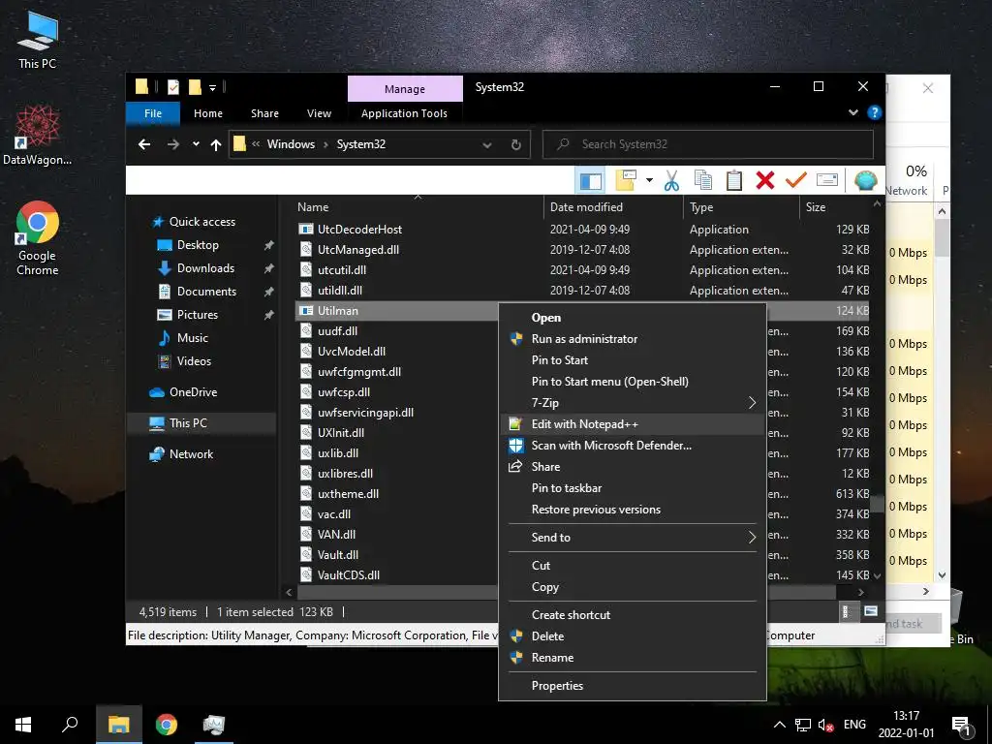The height and width of the screenshot is (744, 992).
Task: Choose Rename from context menu
Action: [633, 658]
